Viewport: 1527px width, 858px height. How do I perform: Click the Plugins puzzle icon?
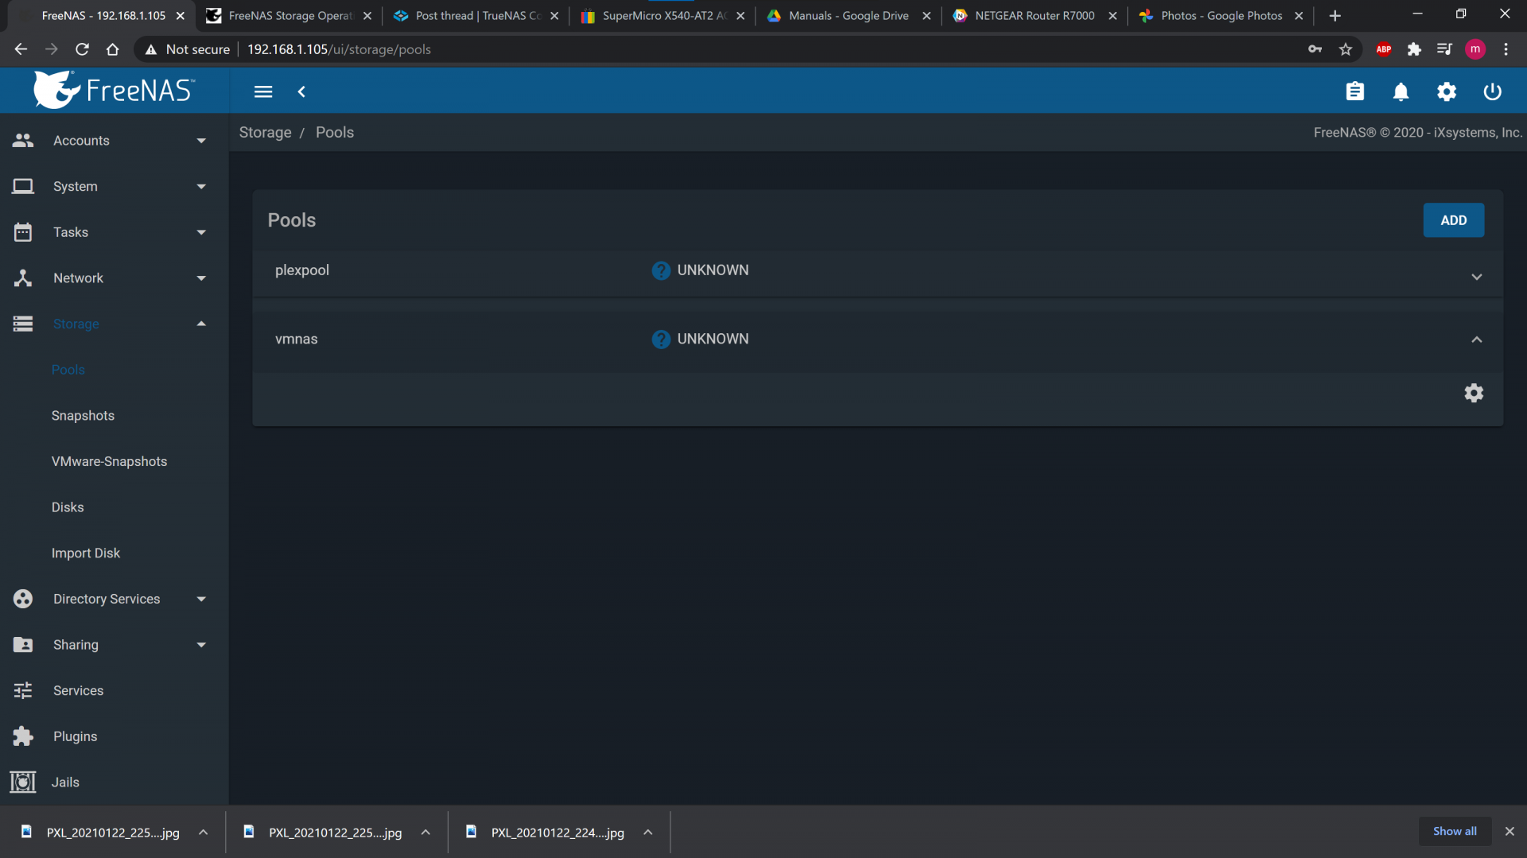(x=23, y=736)
